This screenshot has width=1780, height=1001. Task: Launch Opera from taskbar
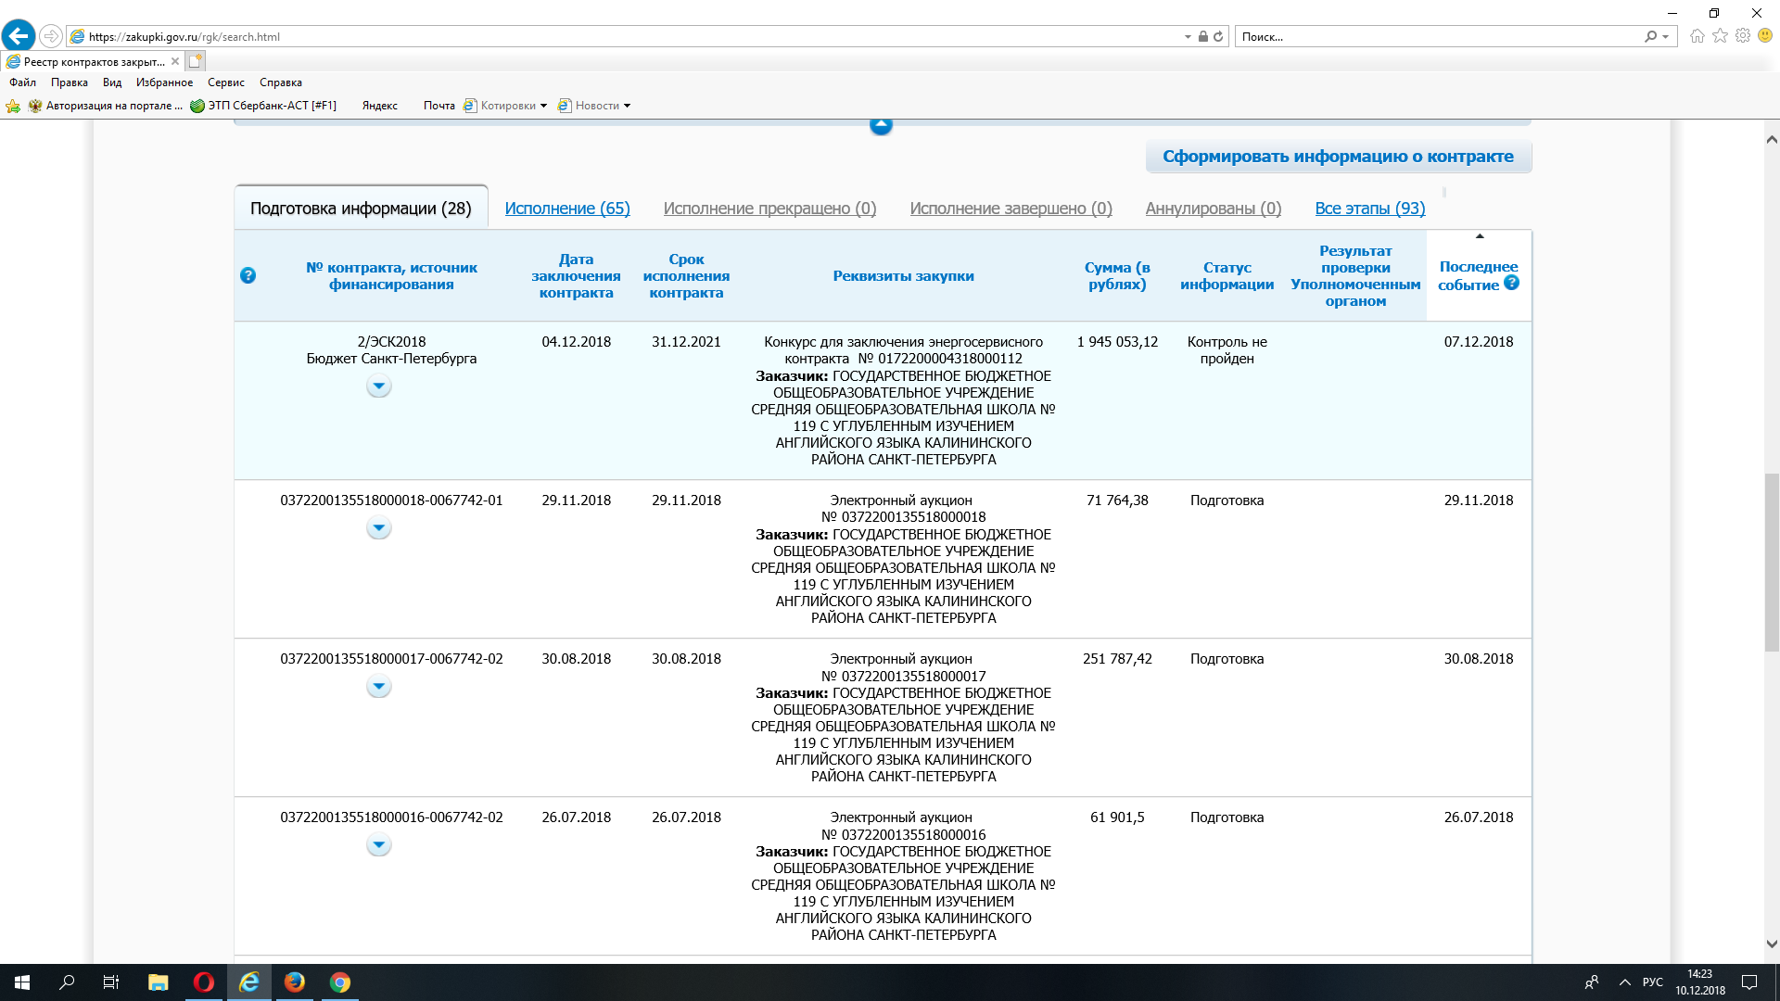click(x=203, y=982)
